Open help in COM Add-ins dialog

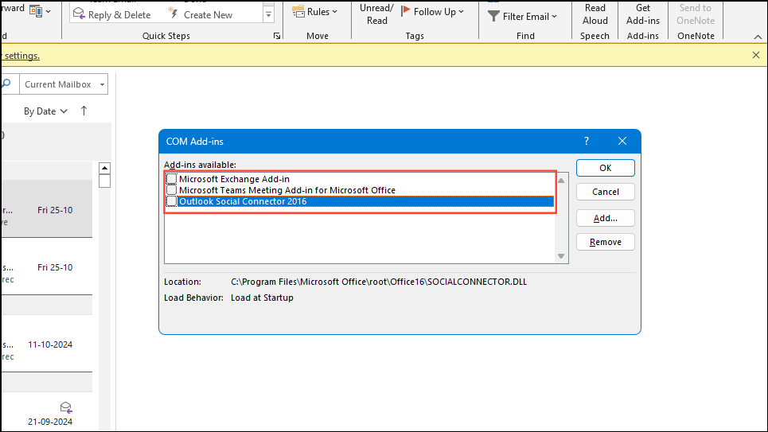point(587,141)
